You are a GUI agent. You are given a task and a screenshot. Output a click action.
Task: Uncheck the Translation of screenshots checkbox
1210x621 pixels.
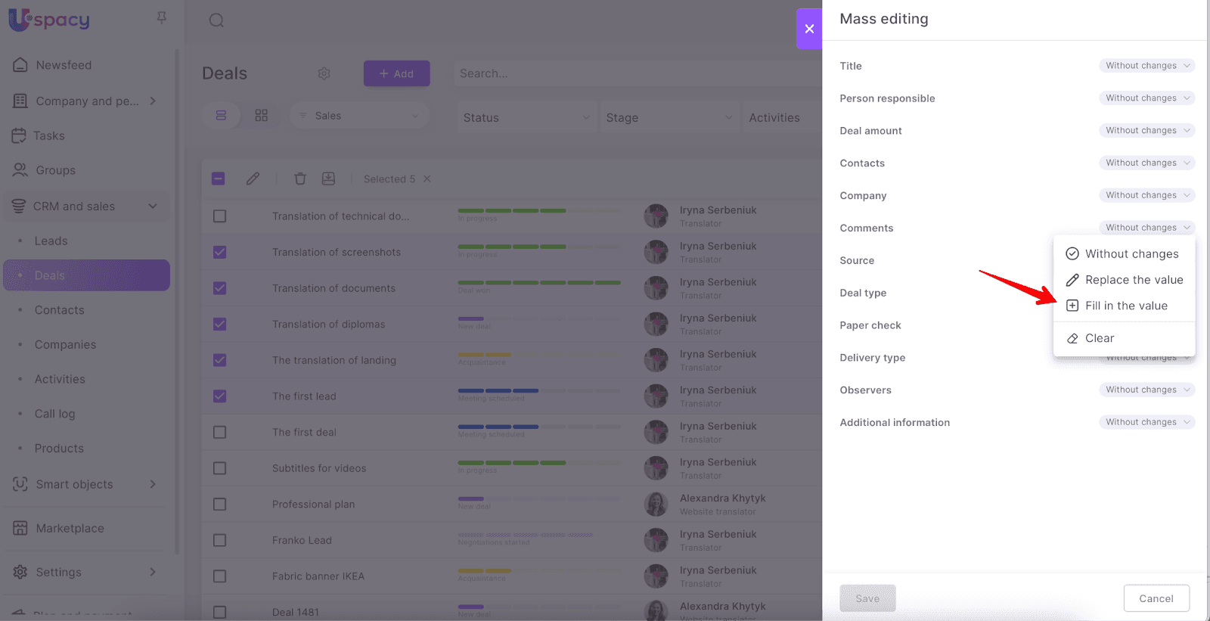[220, 252]
